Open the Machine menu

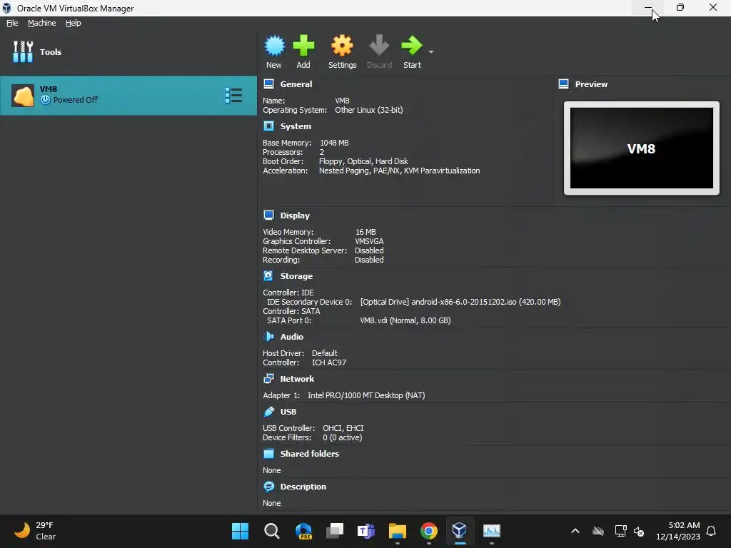click(x=41, y=23)
